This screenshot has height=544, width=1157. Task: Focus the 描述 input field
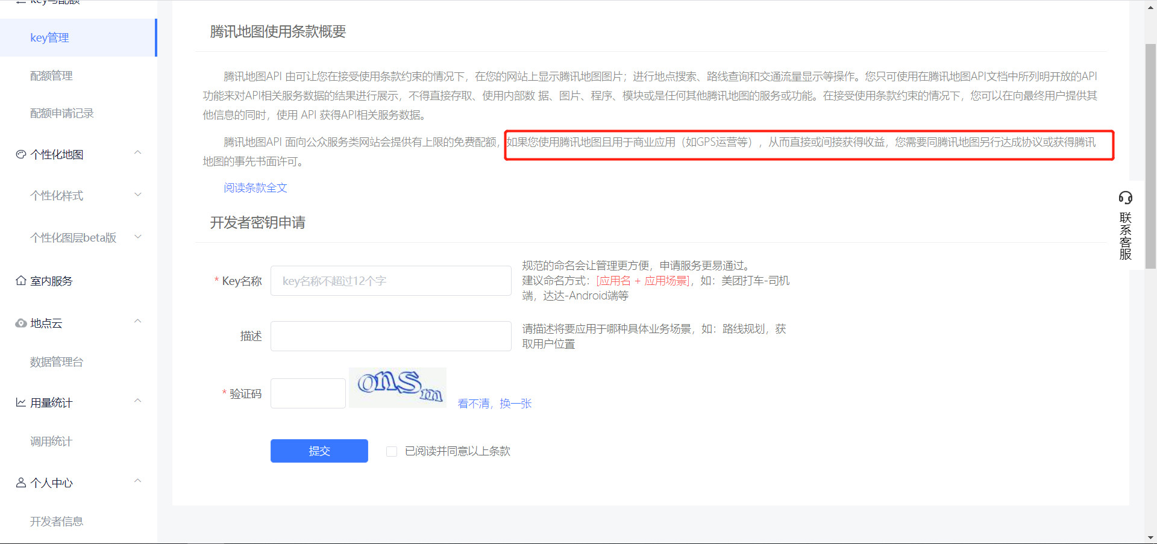pyautogui.click(x=391, y=336)
